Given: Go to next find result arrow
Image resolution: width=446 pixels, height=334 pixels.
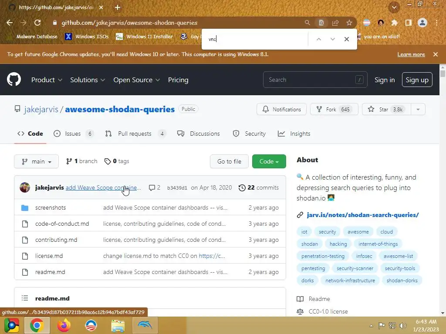Looking at the screenshot, I should 332,39.
